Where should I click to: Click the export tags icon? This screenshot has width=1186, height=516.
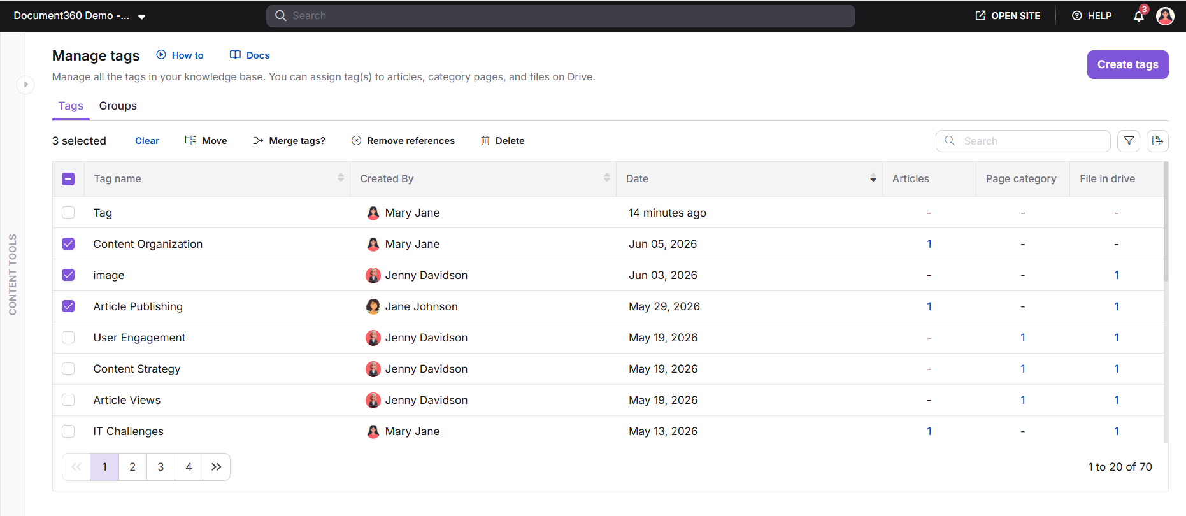[1157, 141]
